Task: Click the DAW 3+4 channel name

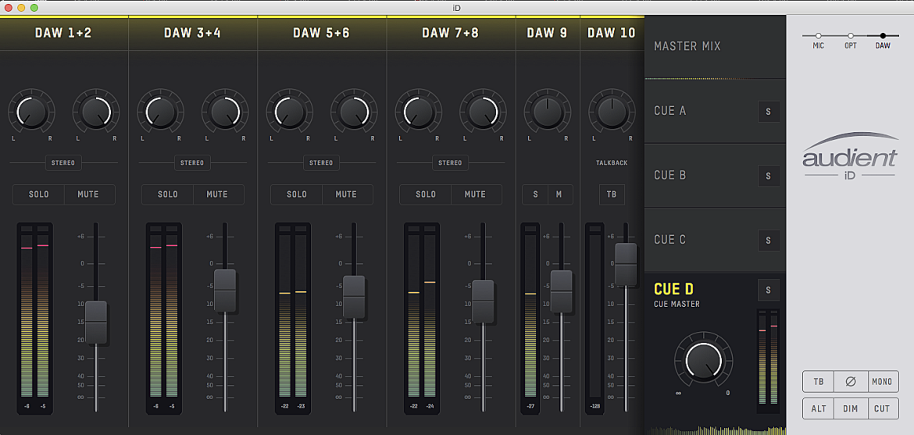Action: pos(192,34)
